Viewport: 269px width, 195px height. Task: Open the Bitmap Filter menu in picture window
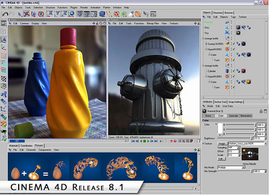(x=153, y=23)
